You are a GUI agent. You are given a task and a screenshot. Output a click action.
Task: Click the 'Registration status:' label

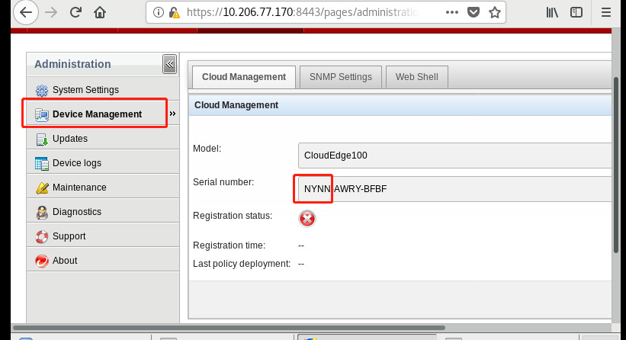tap(233, 216)
